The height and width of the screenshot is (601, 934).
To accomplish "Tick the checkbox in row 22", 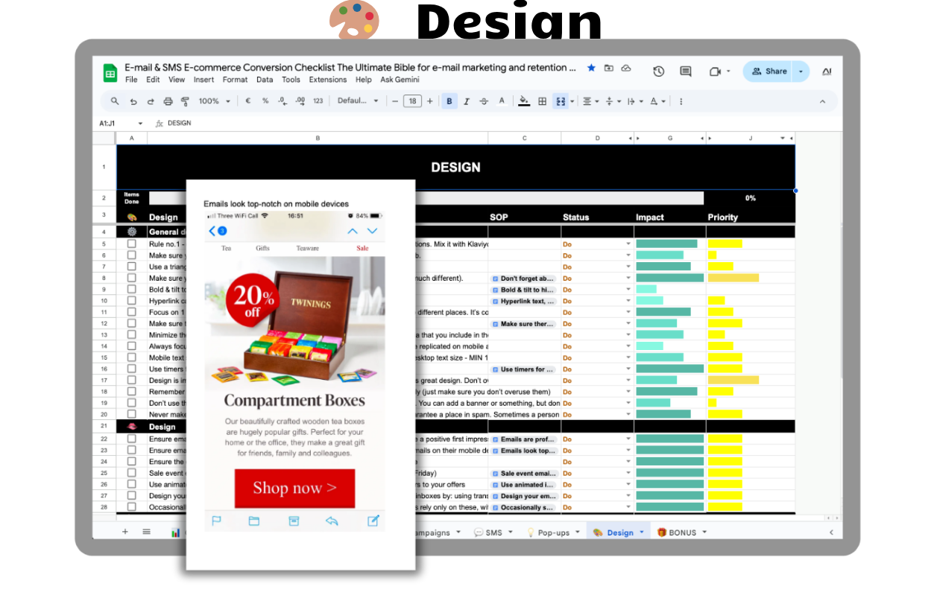I will click(x=132, y=439).
